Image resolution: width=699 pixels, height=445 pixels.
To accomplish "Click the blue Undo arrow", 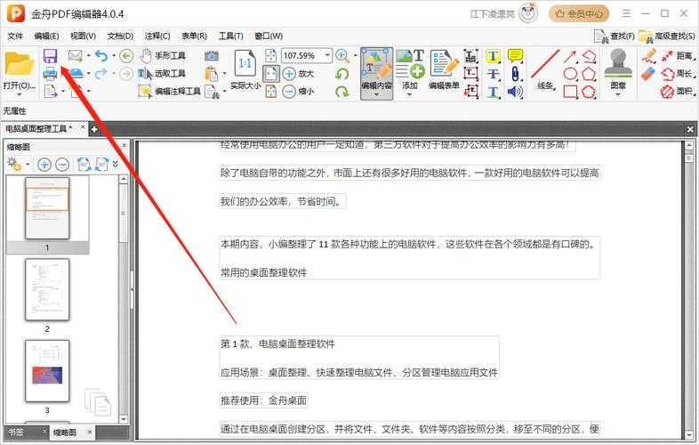I will (101, 56).
